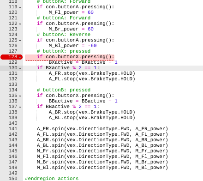Click 'A_BR.stop(vex.BrakeType.HOLD)' line
Viewport: 203px width, 181px height.
92,112
